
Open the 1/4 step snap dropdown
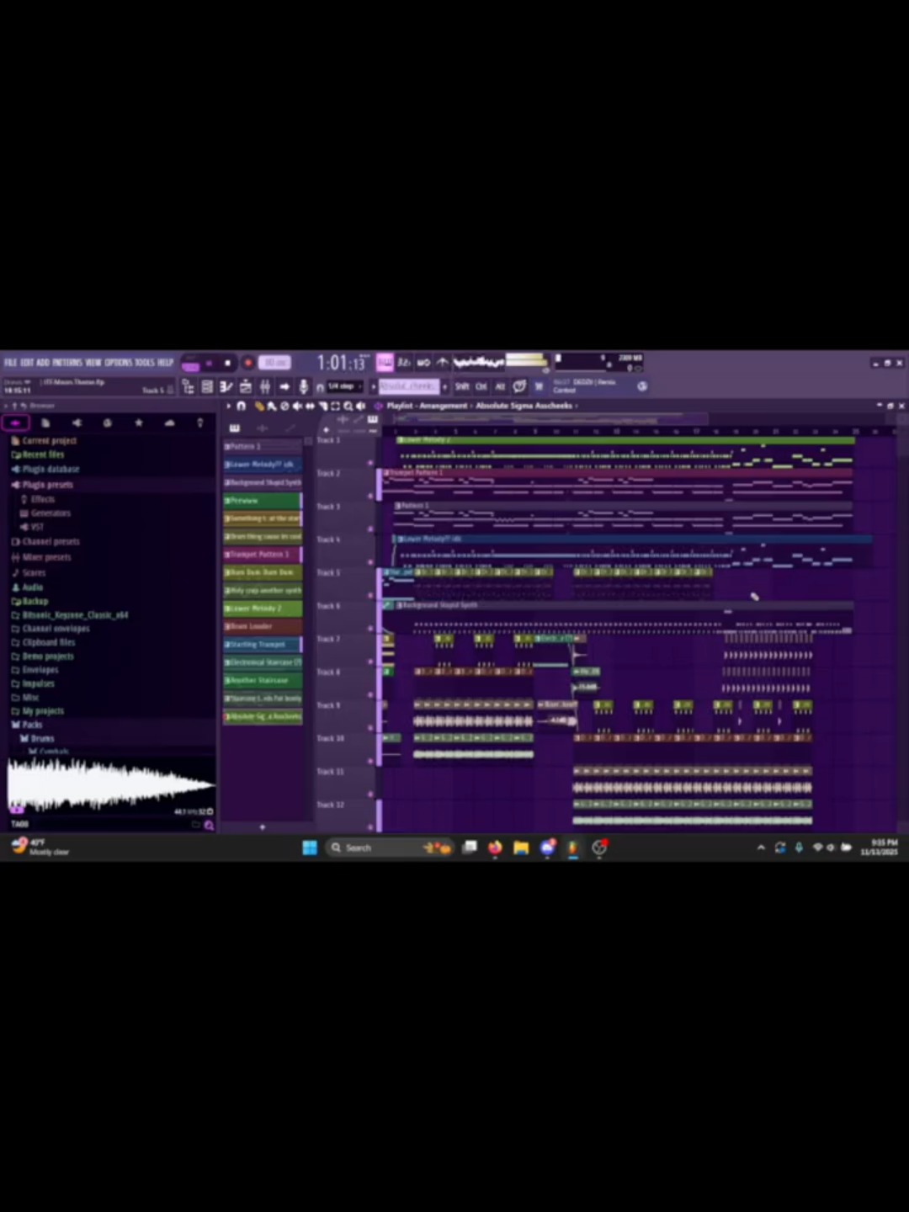[x=344, y=386]
